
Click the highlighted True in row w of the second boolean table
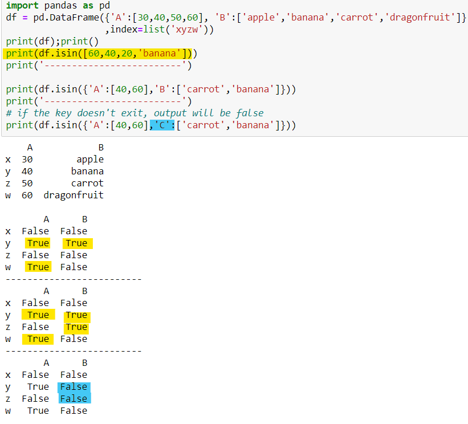[38, 339]
